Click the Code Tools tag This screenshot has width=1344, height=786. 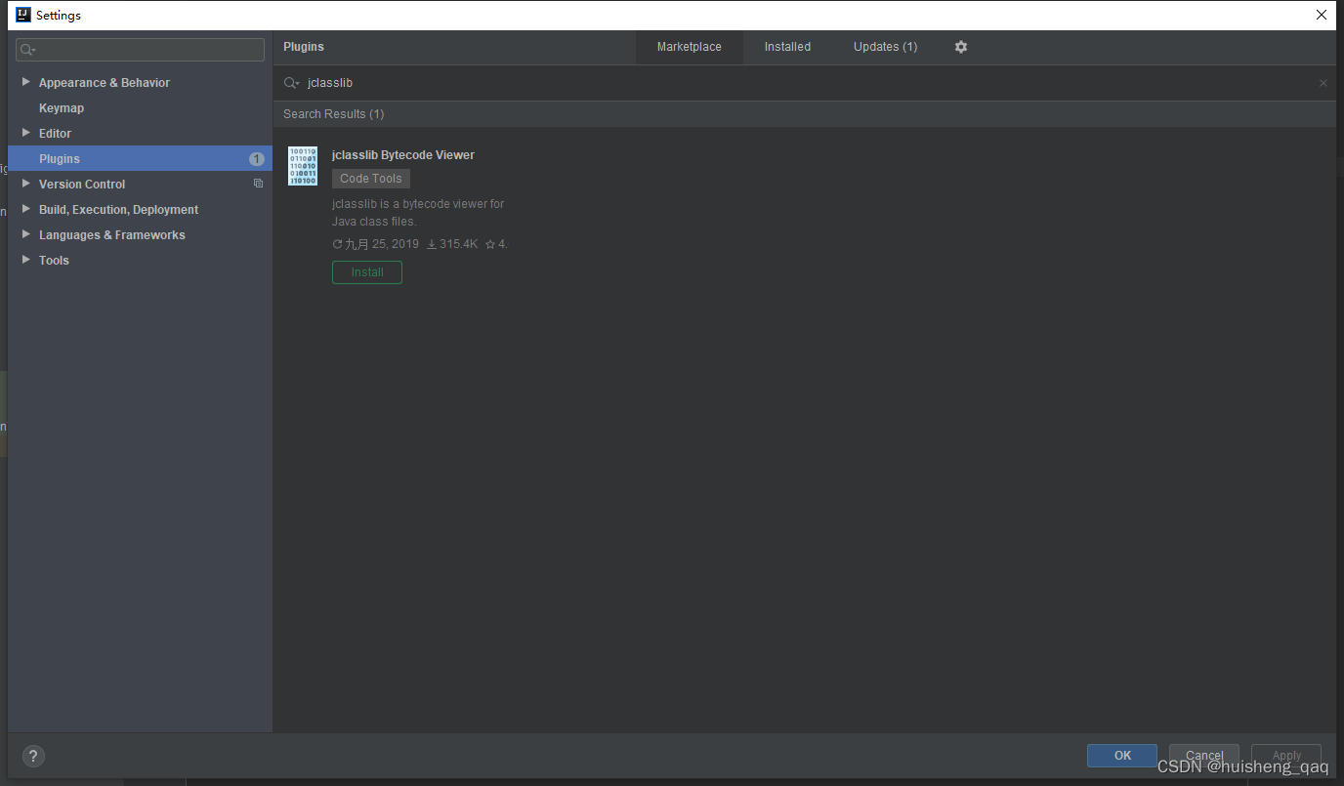click(x=371, y=179)
